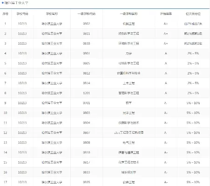Click the 城乡规划学 subject name
This screenshot has height=186, width=210.
point(129,173)
